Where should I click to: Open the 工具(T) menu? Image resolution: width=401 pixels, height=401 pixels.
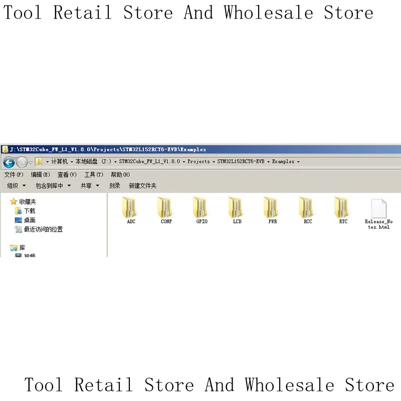(x=94, y=174)
